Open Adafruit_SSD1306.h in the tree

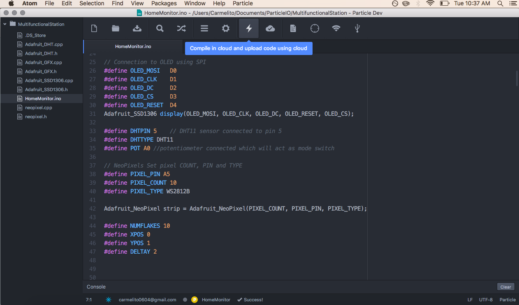[x=46, y=89]
